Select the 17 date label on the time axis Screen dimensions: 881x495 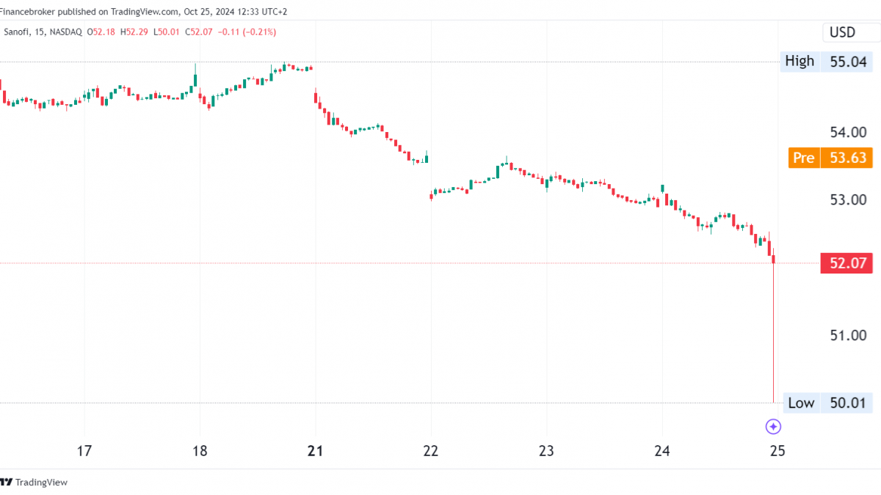[x=84, y=450]
